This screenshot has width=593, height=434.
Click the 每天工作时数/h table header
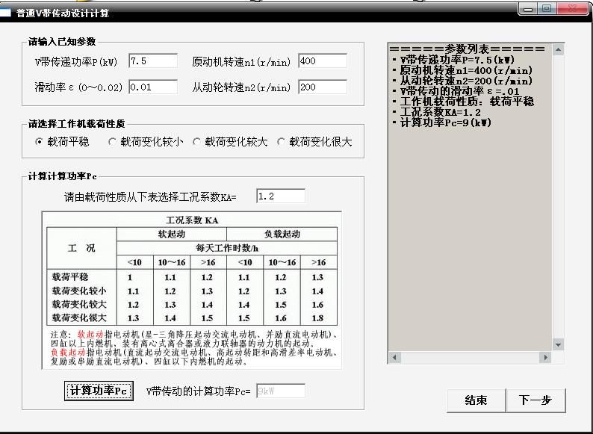tap(227, 248)
